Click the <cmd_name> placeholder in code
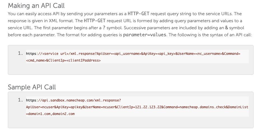Image resolution: width=269 pixels, height=131 pixels. tap(36, 60)
